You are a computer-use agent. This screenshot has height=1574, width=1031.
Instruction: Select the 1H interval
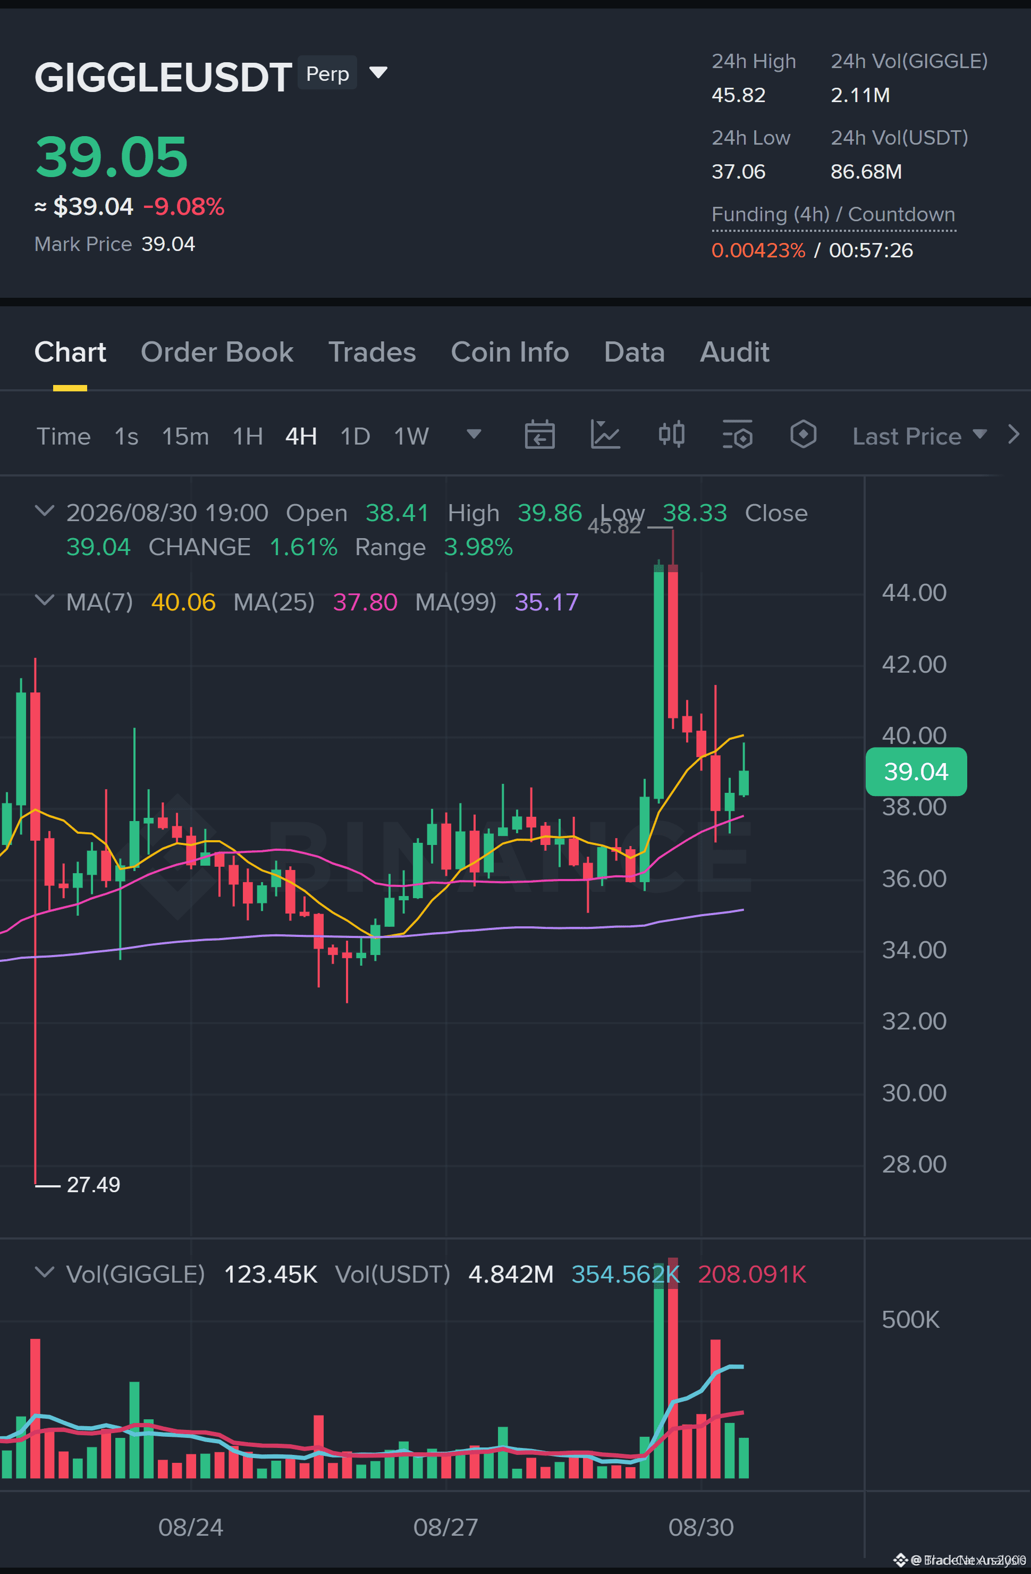[x=248, y=437]
